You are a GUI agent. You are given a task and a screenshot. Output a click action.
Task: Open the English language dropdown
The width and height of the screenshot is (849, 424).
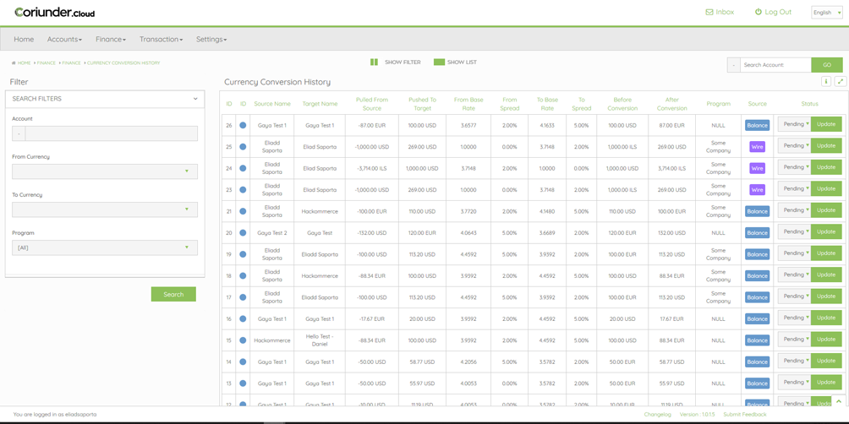[x=826, y=13]
